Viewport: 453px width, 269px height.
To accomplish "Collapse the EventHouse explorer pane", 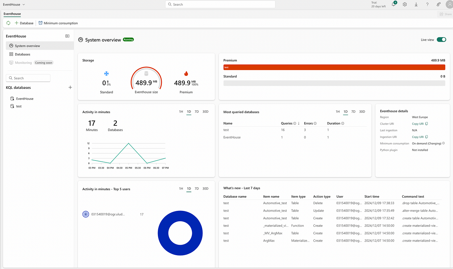I will click(x=67, y=36).
